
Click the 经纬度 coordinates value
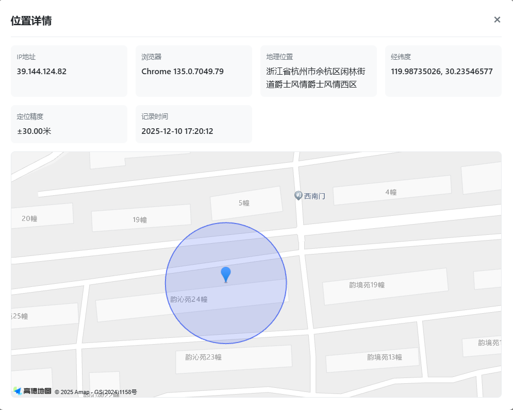pos(442,72)
